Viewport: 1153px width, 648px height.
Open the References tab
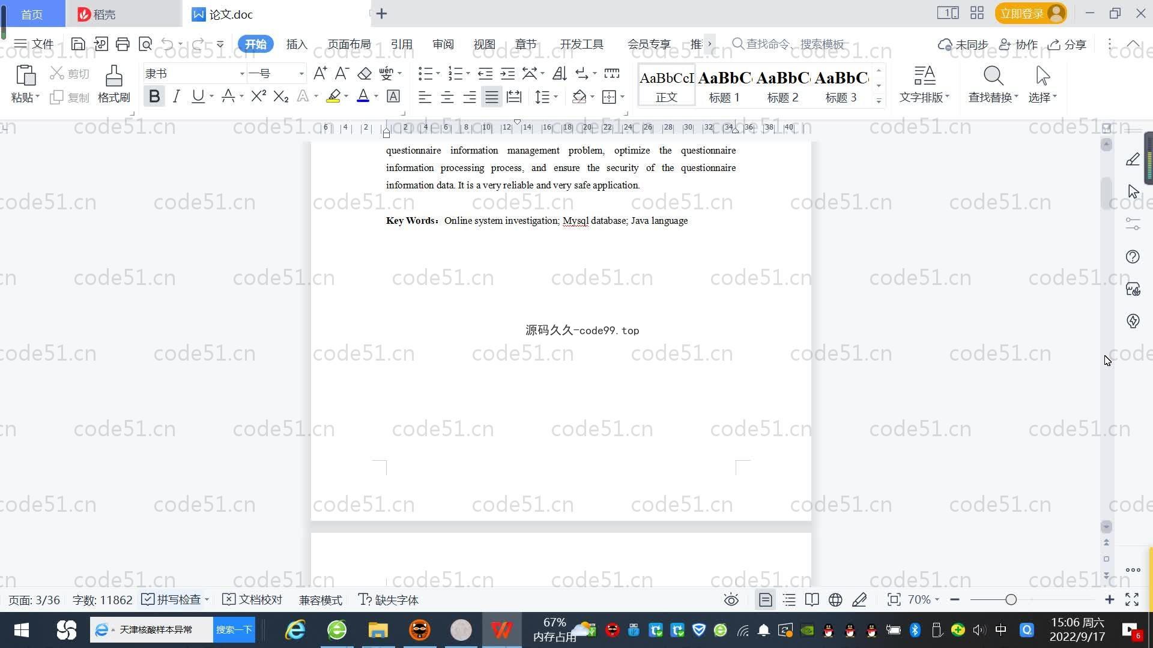(x=401, y=44)
